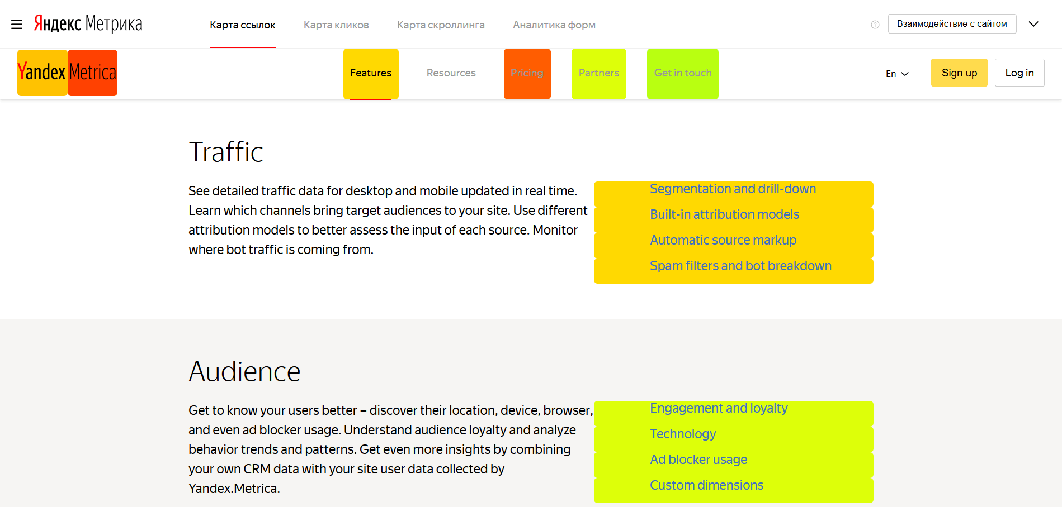Open the Segmentation and drill-down link
This screenshot has width=1062, height=507.
point(733,189)
